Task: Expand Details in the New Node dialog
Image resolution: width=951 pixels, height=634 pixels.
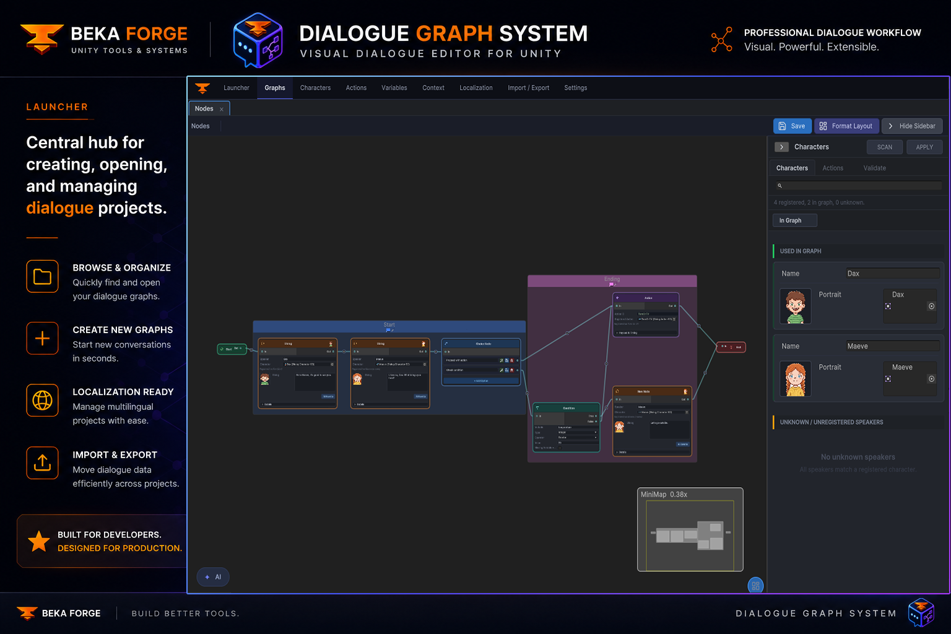Action: tap(653, 452)
